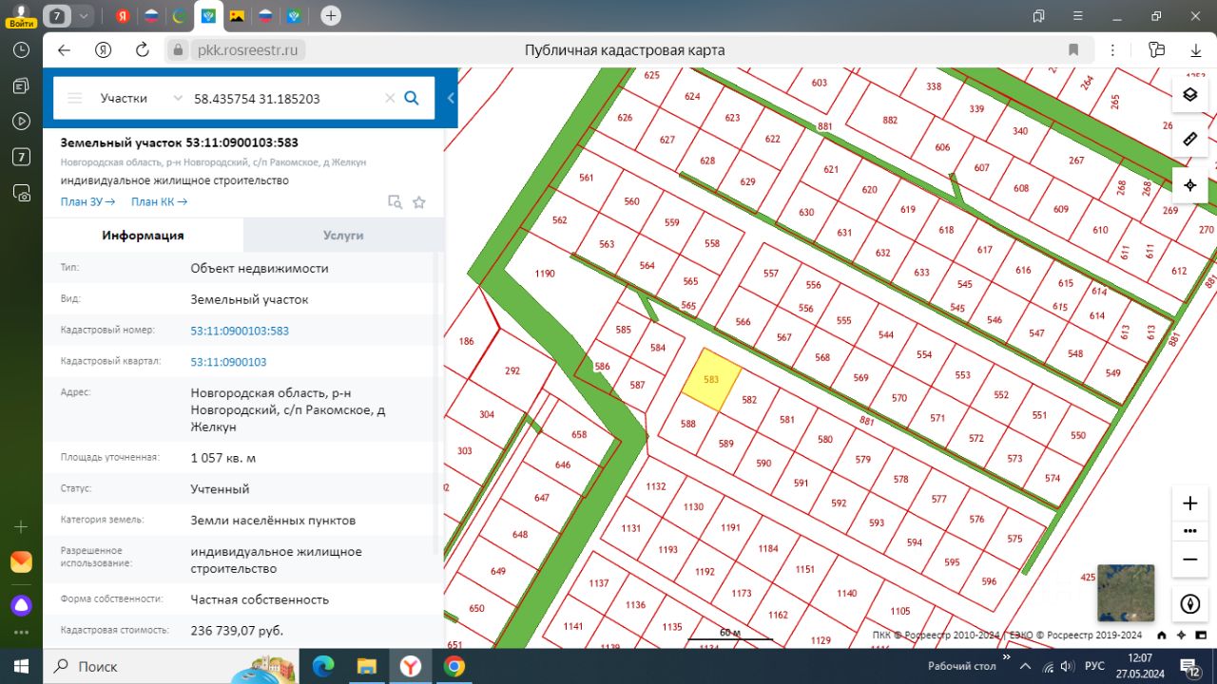The width and height of the screenshot is (1217, 684).
Task: Clear the search field with X
Action: pyautogui.click(x=390, y=98)
